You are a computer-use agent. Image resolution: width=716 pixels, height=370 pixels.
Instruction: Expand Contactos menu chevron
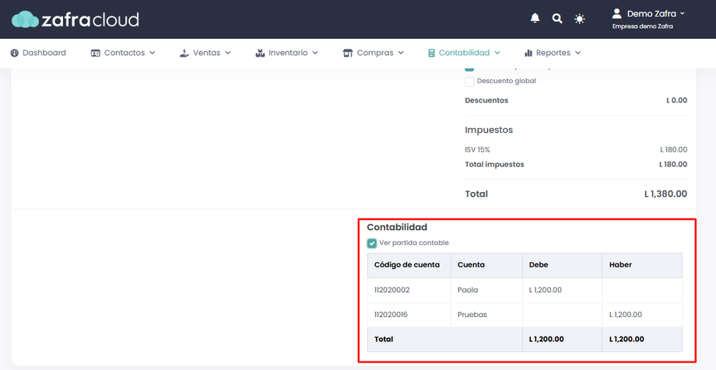tap(152, 53)
